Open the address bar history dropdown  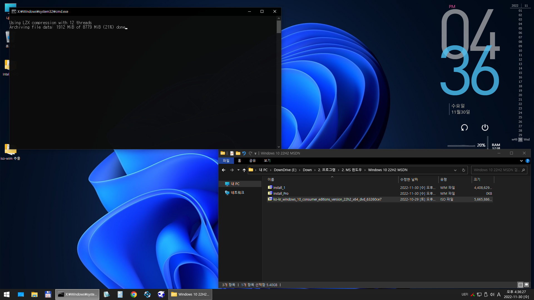click(x=455, y=170)
